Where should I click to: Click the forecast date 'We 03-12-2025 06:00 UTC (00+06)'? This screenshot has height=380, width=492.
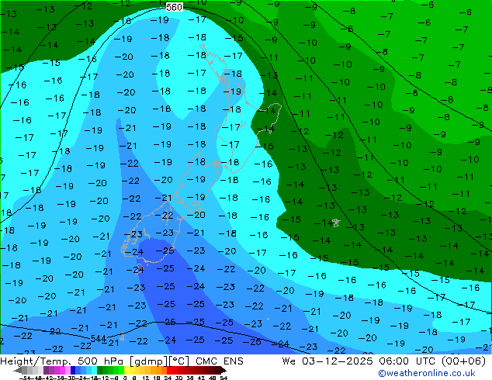click(383, 361)
